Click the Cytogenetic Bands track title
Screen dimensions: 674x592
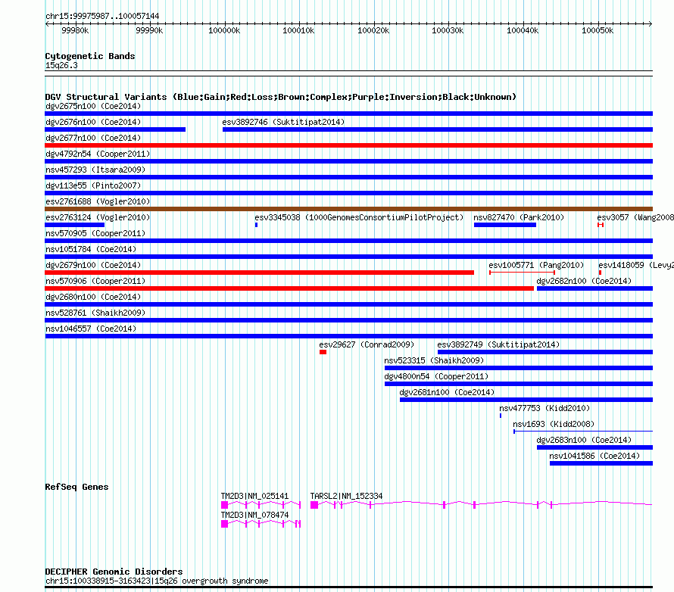point(90,56)
